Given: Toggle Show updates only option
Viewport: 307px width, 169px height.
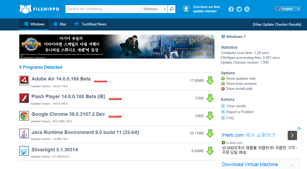Looking at the screenshot, I should 223,79.
